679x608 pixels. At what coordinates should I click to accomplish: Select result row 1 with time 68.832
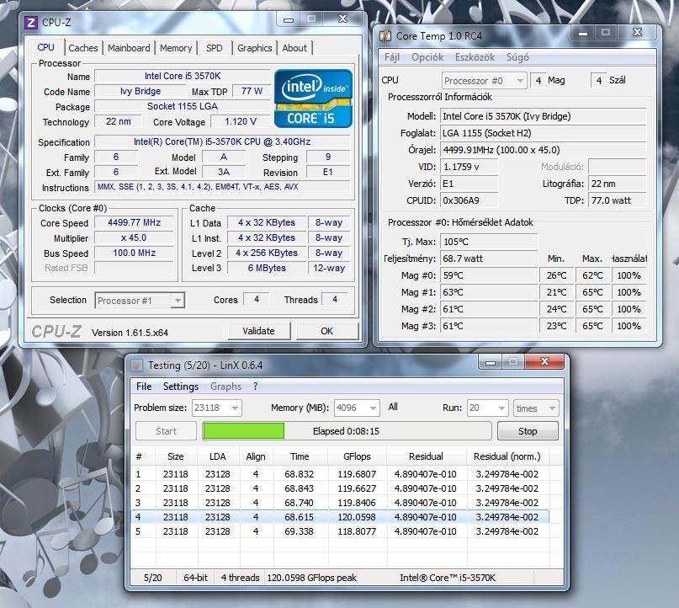[x=341, y=474]
